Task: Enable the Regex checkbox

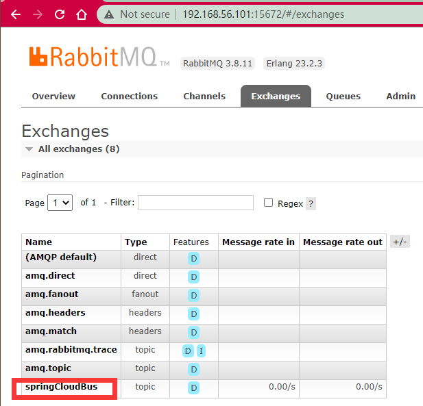Action: click(x=268, y=203)
